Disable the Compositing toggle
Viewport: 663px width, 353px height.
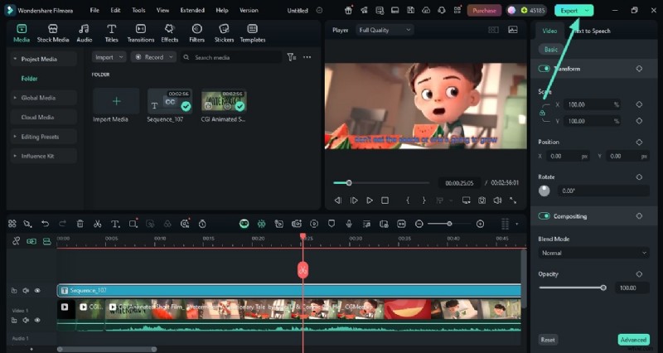544,216
